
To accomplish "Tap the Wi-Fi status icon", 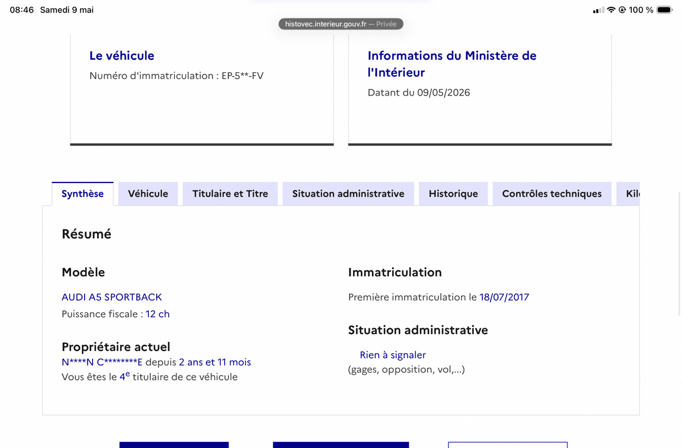I will coord(611,10).
